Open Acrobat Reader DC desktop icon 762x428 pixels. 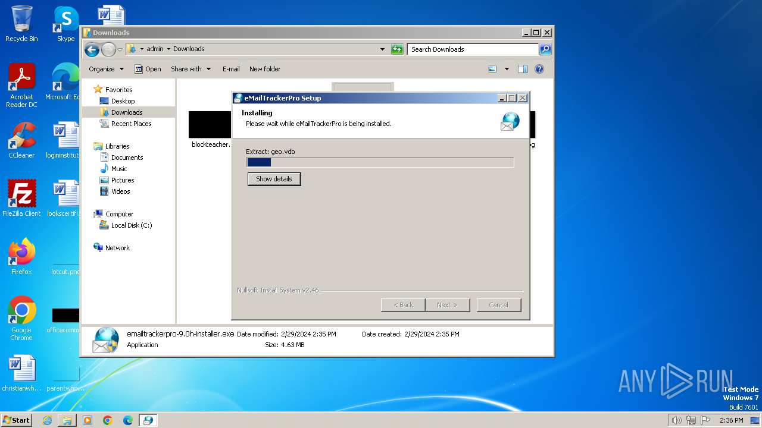point(21,86)
